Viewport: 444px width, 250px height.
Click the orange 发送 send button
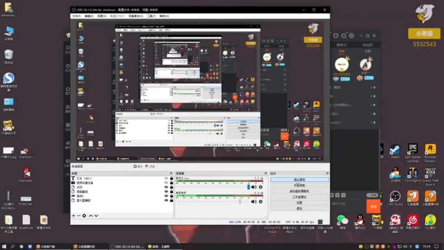coord(373,206)
